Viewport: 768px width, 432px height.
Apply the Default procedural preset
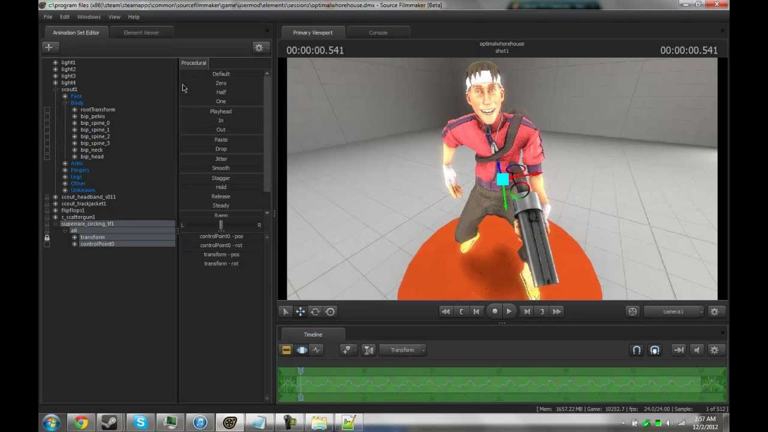click(x=221, y=74)
